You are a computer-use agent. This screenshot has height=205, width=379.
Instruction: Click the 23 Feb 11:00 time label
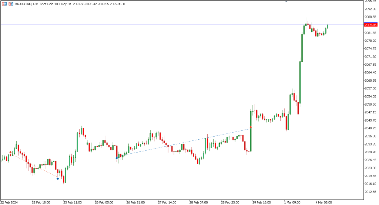[73, 202]
